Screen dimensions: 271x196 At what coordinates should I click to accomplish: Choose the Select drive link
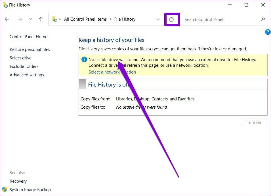point(20,58)
